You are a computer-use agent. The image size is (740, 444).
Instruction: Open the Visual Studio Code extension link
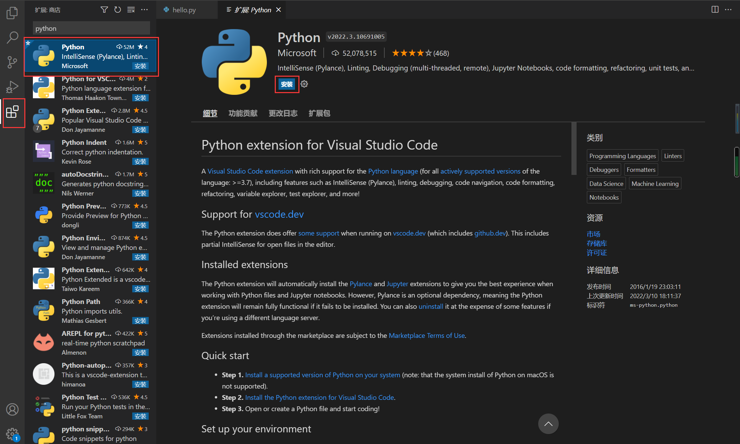pos(250,171)
